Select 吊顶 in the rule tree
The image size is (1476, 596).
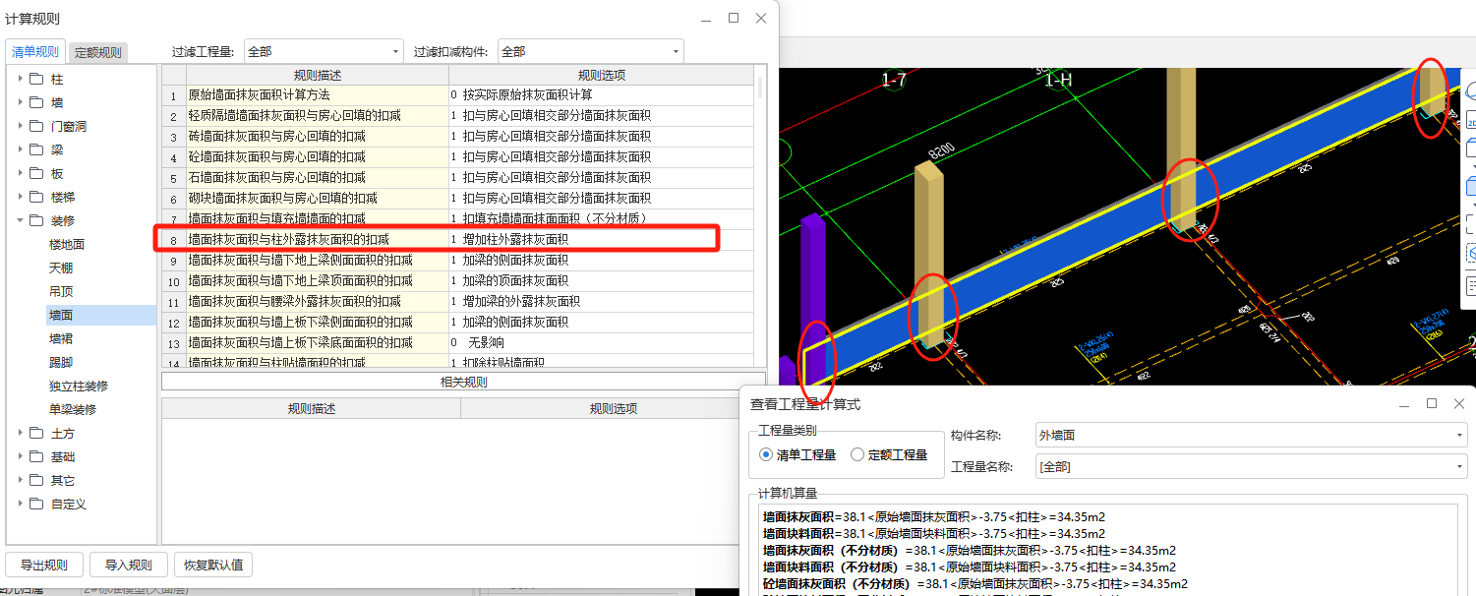(61, 291)
